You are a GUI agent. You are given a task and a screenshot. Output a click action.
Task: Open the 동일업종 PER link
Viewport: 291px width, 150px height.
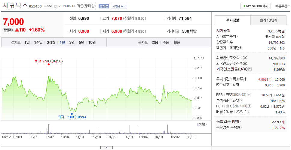228,122
